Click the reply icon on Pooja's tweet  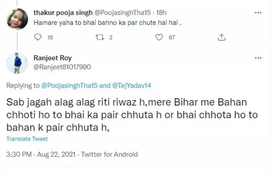click(x=38, y=37)
